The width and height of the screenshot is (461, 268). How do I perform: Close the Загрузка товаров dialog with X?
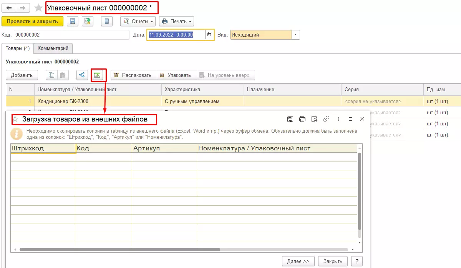(x=362, y=119)
